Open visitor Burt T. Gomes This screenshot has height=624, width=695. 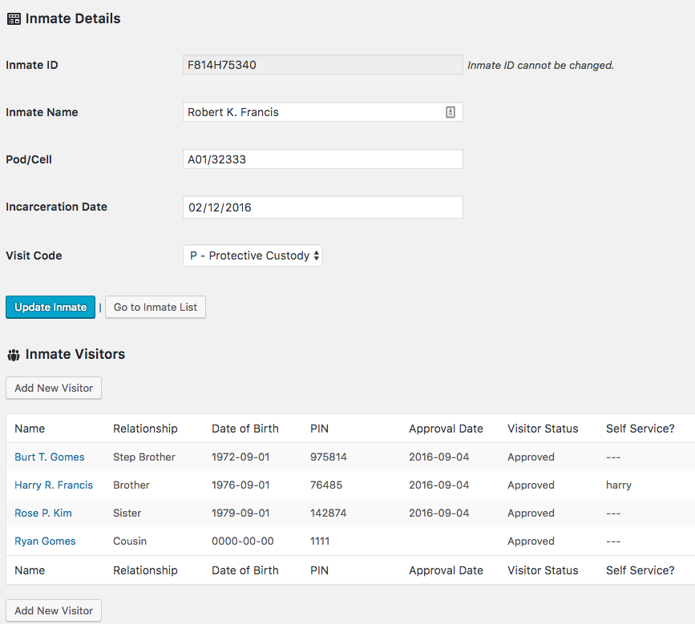(x=50, y=457)
